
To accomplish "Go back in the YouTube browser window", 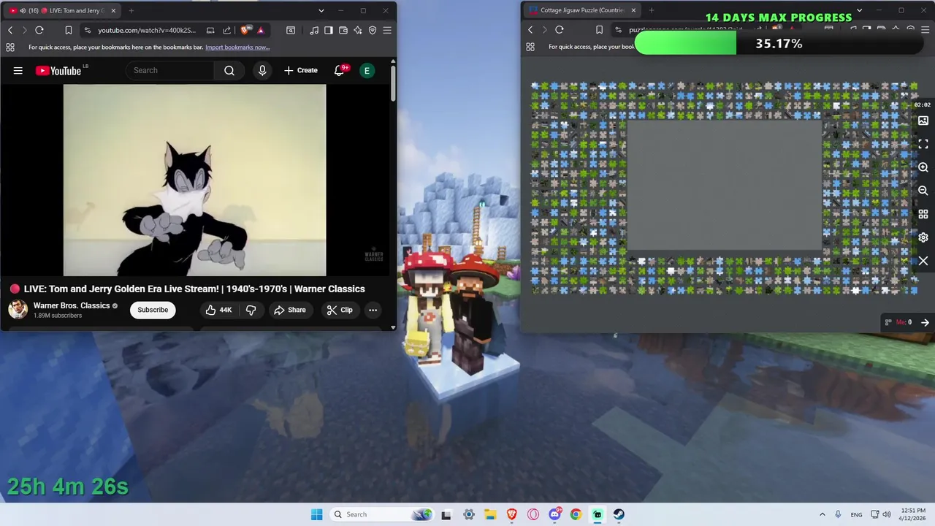I will pos(10,30).
